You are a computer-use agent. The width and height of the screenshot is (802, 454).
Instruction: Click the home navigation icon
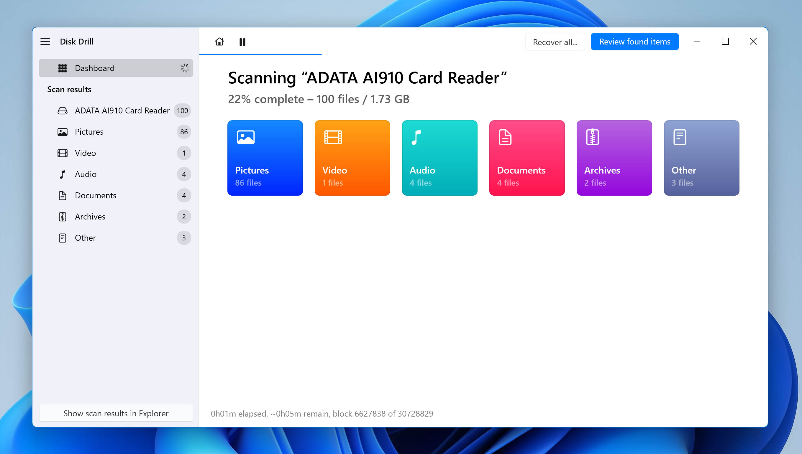click(x=219, y=41)
